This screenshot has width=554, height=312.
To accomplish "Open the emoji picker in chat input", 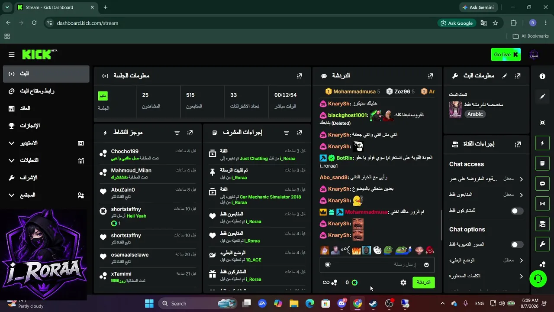I will tap(426, 265).
